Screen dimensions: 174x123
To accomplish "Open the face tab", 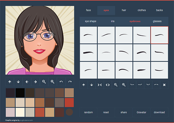I will point(88,10).
